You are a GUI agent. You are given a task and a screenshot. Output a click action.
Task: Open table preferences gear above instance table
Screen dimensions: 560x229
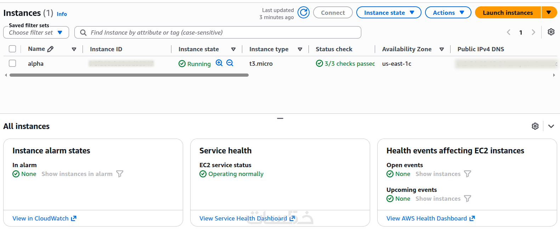[x=551, y=32]
